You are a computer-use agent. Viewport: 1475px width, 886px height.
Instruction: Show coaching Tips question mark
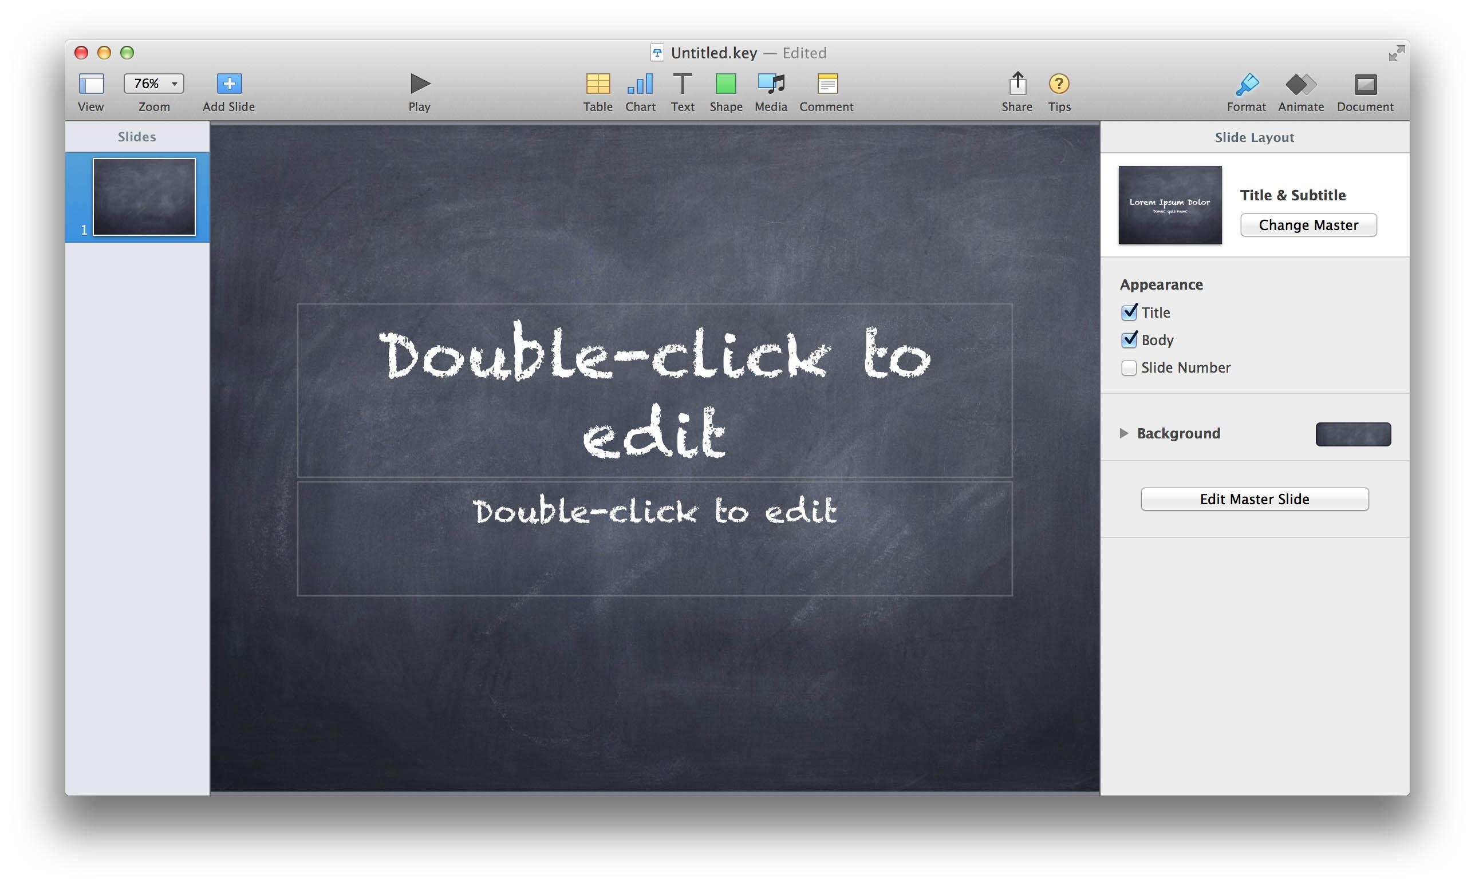tap(1059, 84)
